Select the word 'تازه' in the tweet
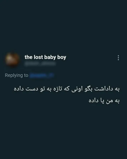Screen dimensions: 127x159 59,89
